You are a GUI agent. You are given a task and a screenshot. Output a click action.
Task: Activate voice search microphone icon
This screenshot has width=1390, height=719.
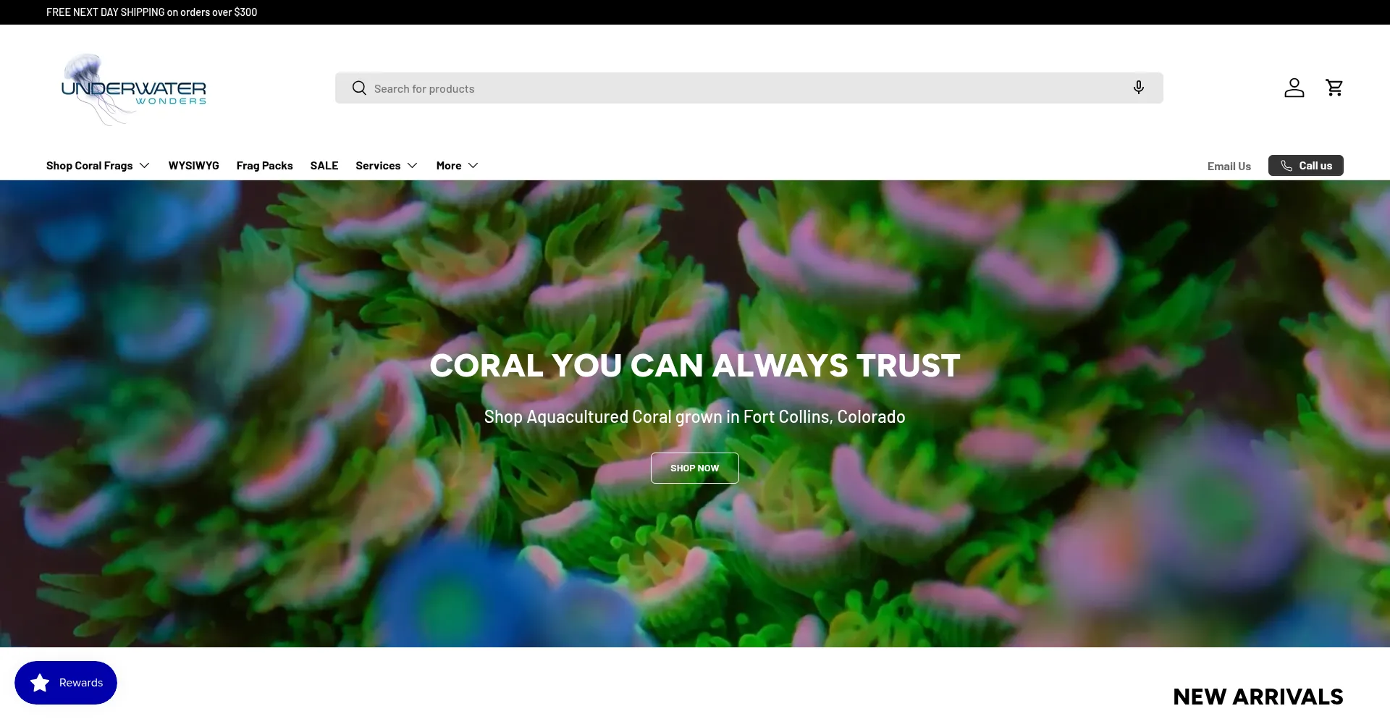tap(1138, 88)
